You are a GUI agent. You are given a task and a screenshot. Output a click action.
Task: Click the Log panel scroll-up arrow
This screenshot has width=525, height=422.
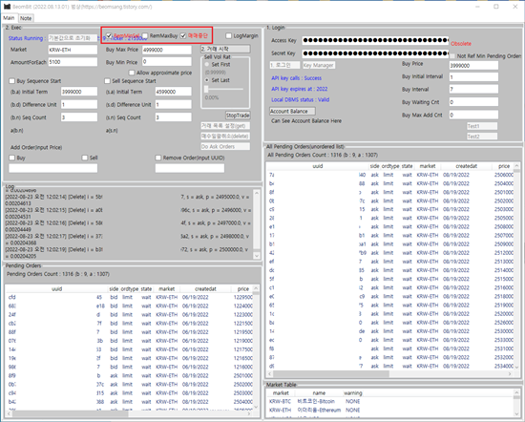257,193
